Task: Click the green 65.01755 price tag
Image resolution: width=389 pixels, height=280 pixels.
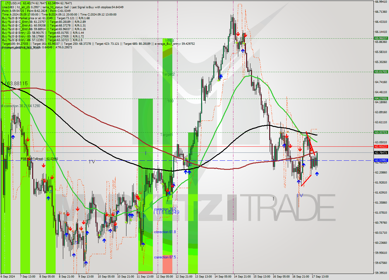Action: point(381,72)
